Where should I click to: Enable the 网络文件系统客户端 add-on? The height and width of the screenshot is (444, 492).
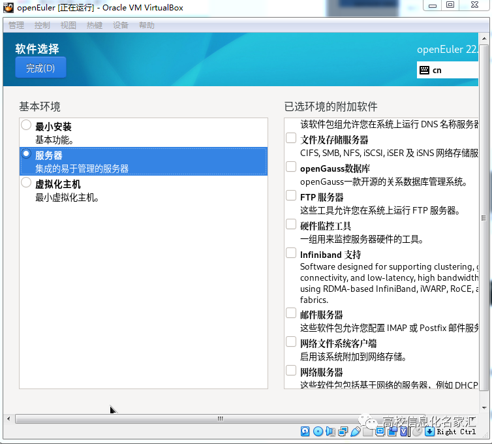click(x=291, y=341)
